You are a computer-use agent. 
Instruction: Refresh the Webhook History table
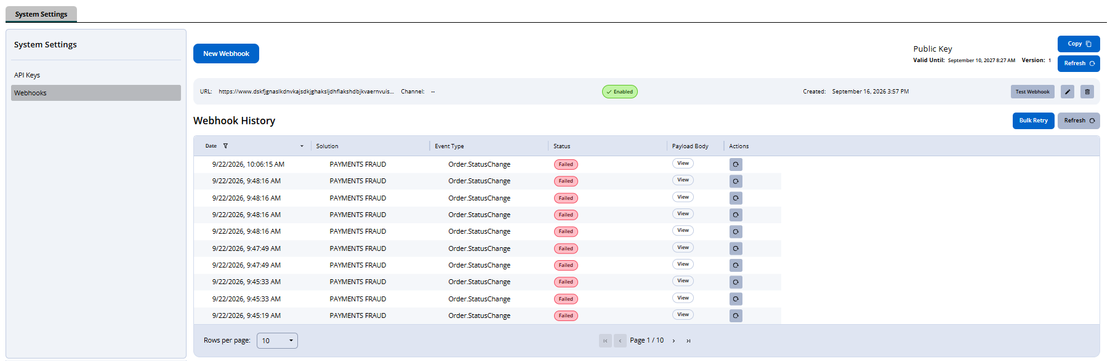click(x=1079, y=121)
